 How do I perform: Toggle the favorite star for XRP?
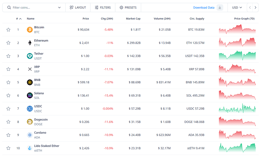pyautogui.click(x=8, y=69)
